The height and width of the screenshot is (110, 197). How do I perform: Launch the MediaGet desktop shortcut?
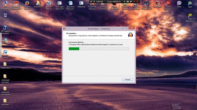point(81,4)
